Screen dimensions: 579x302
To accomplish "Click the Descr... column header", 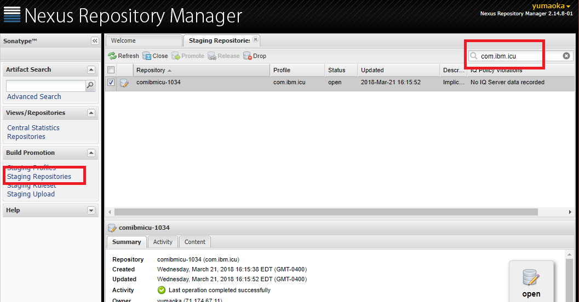I will tap(454, 70).
